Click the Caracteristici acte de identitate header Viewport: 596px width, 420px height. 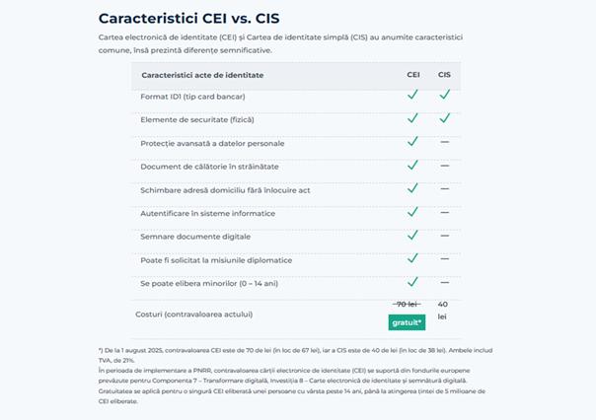[x=202, y=75]
